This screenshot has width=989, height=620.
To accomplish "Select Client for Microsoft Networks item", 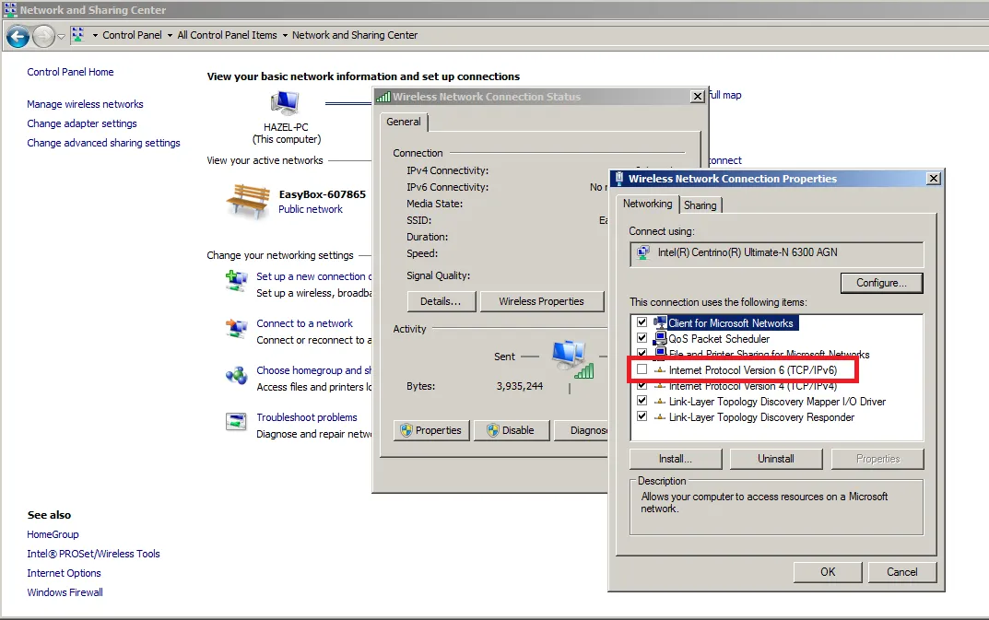I will click(730, 323).
